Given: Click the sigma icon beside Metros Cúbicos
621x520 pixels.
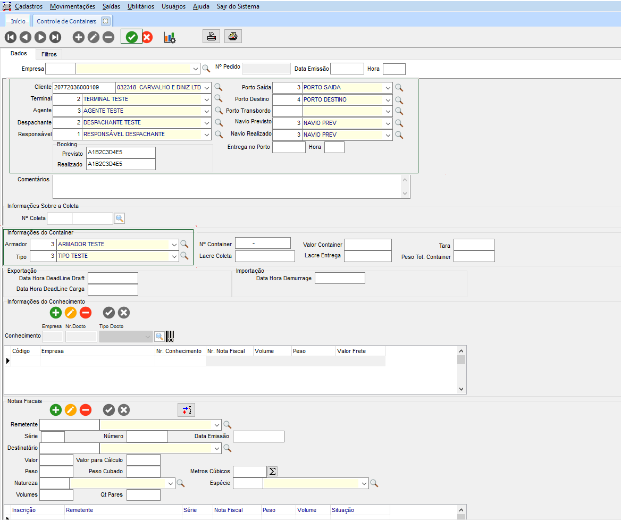Looking at the screenshot, I should point(272,471).
